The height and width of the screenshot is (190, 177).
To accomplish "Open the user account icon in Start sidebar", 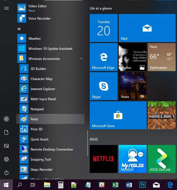I will (6, 119).
